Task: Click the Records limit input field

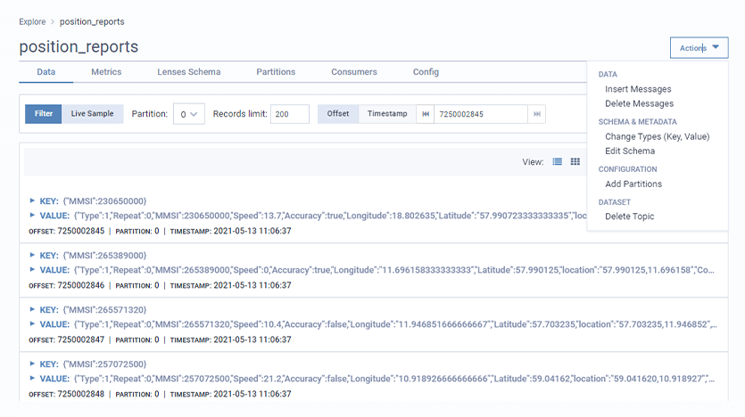Action: [x=289, y=114]
